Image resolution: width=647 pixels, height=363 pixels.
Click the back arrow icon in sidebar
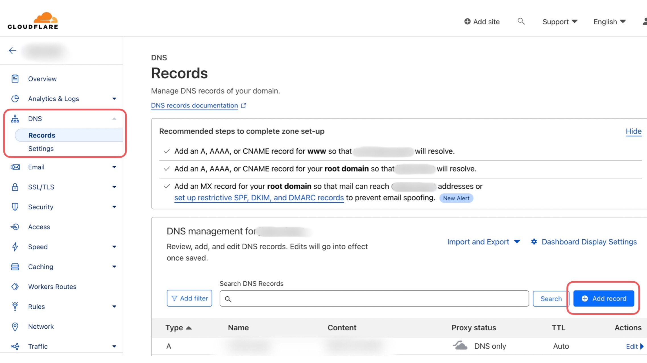tap(13, 50)
